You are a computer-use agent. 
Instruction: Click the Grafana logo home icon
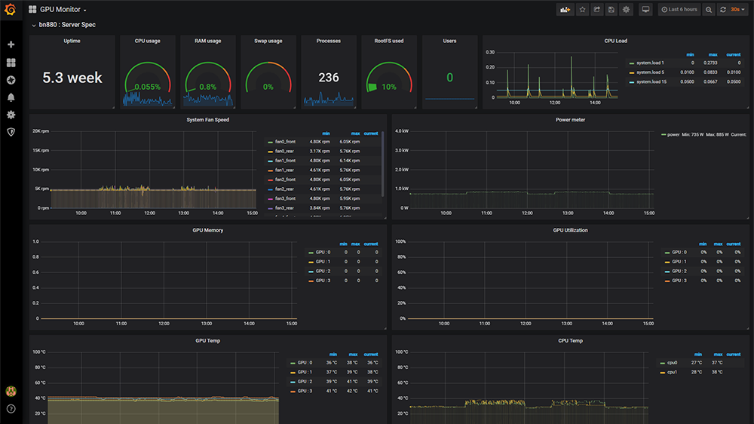point(11,10)
